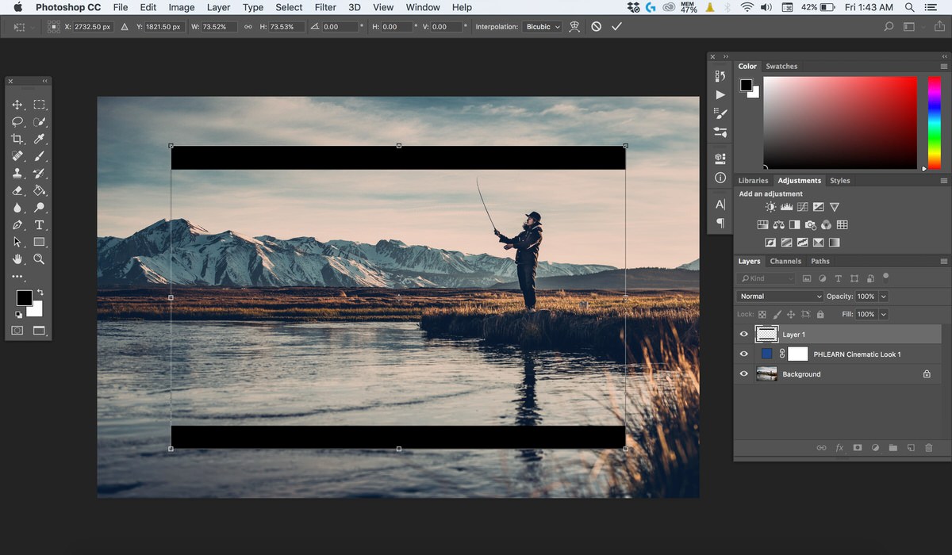Select the Clone Stamp tool
This screenshot has height=555, width=952.
[17, 174]
